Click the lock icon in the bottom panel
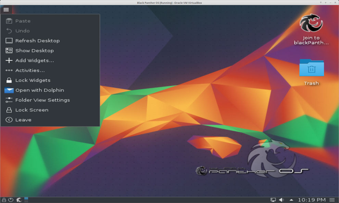Viewport: 339px width, 203px height. (4, 200)
